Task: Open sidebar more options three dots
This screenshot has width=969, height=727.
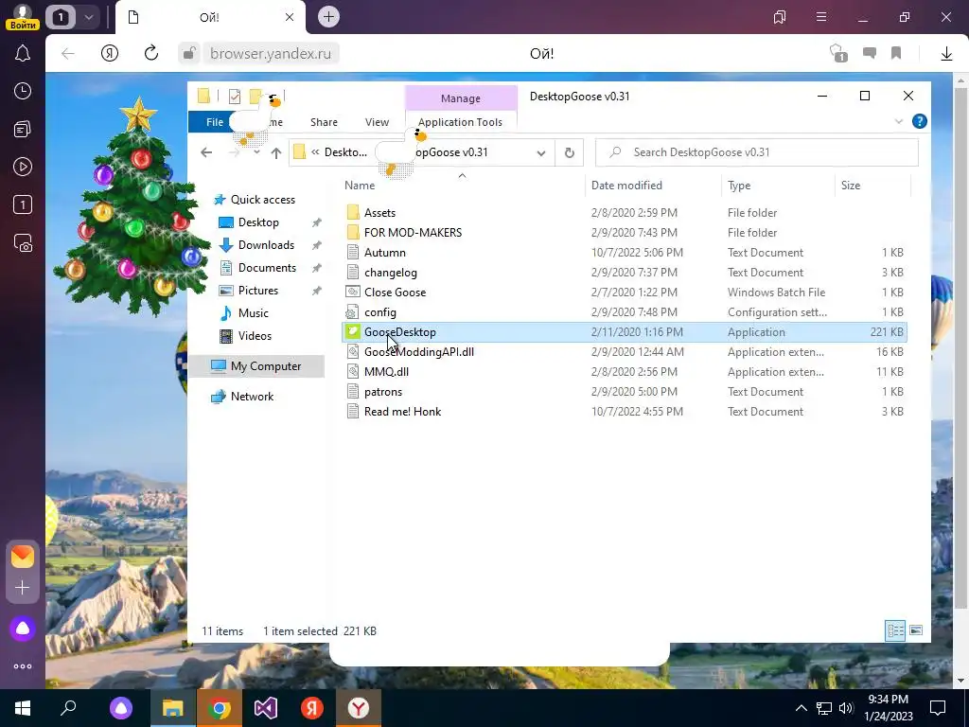Action: (x=23, y=666)
